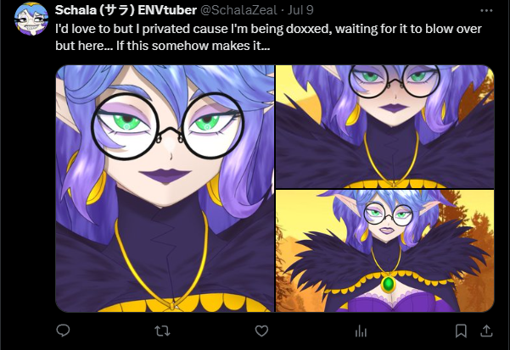View post analytics via the bar chart icon
The width and height of the screenshot is (510, 350).
click(x=361, y=331)
